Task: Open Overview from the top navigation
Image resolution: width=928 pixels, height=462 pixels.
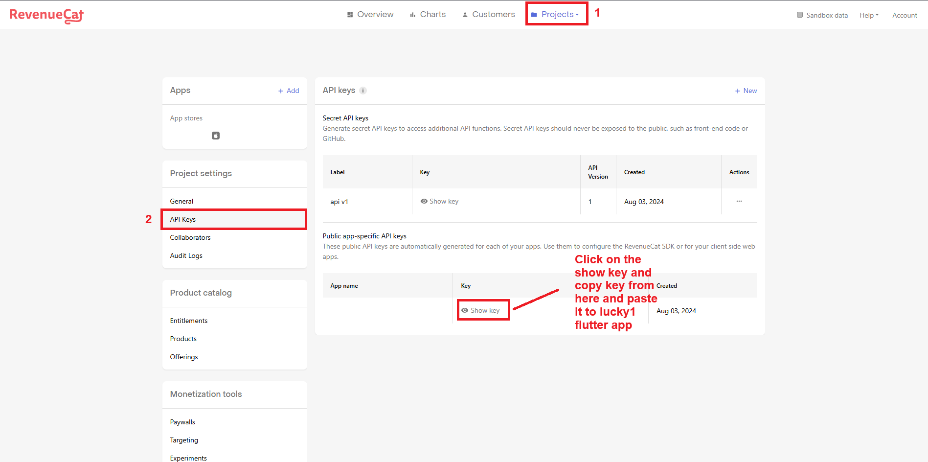Action: 370,15
